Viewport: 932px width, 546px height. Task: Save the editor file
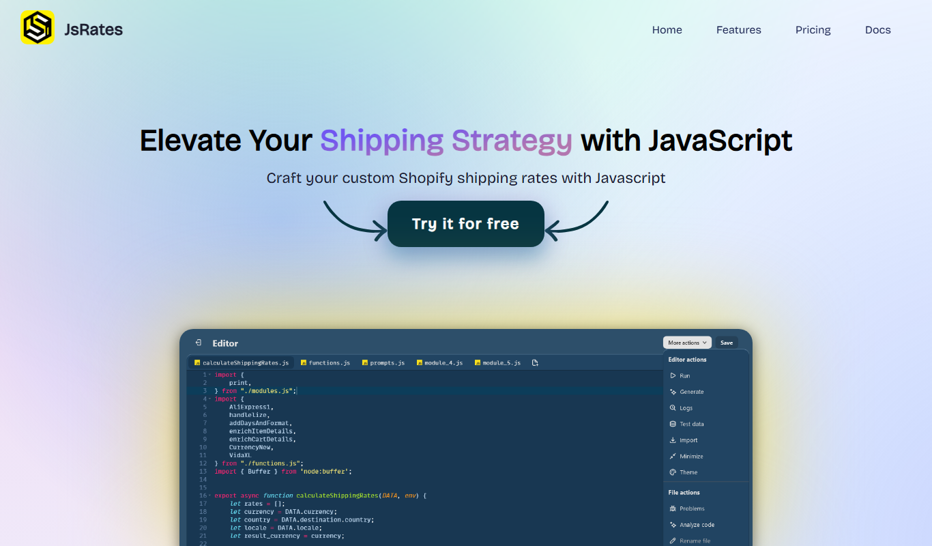point(727,343)
